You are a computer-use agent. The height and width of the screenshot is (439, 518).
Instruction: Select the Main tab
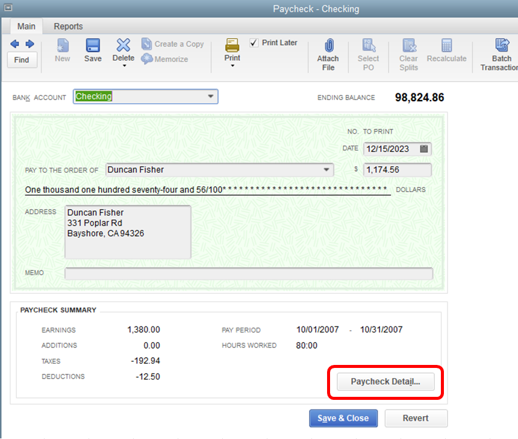point(26,26)
